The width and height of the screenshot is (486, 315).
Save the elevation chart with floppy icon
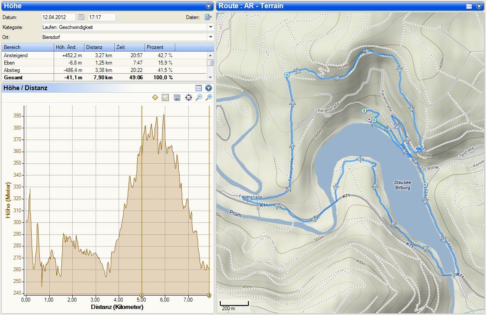pos(177,98)
